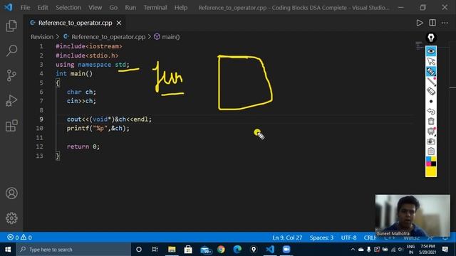Click the Type here to search box
456x256 pixels.
(73, 250)
